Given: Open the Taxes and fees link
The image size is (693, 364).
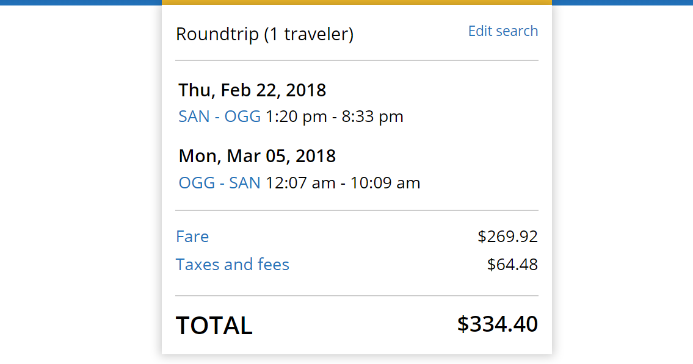Looking at the screenshot, I should pyautogui.click(x=232, y=265).
